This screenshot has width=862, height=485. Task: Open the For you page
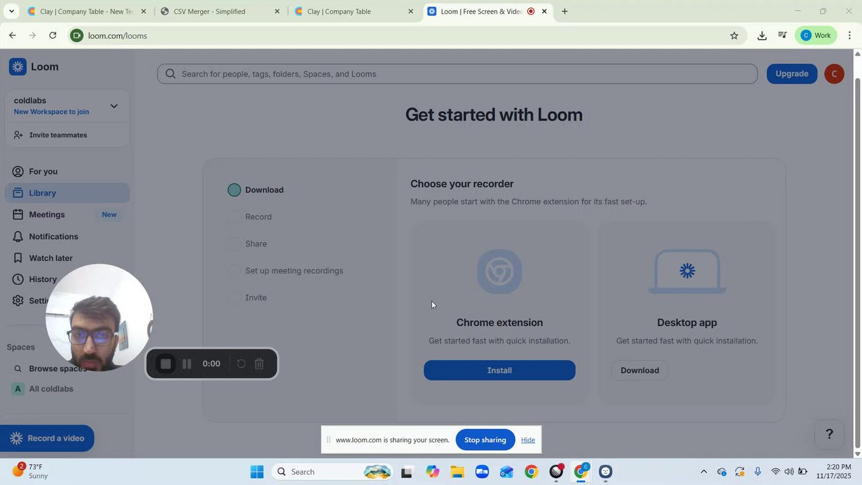(x=43, y=171)
